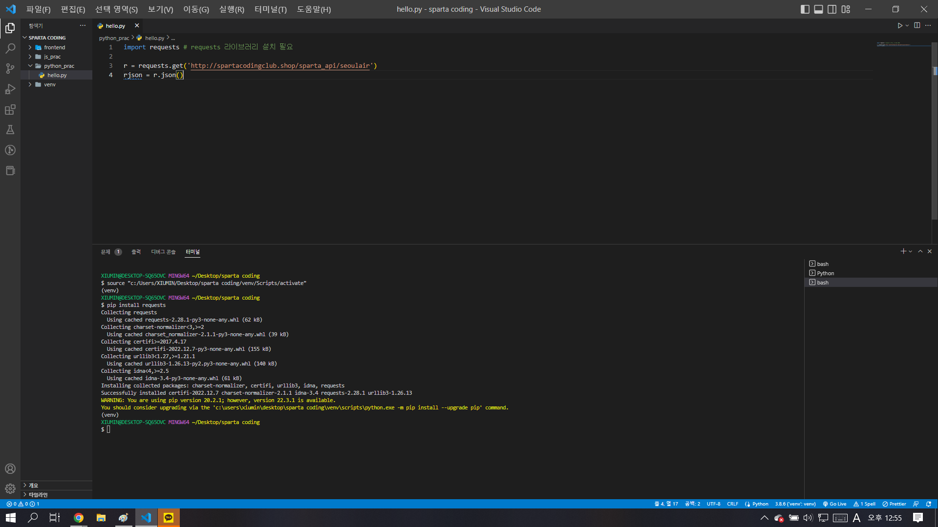
Task: Switch to the Problems (문제) panel tab
Action: pyautogui.click(x=111, y=252)
